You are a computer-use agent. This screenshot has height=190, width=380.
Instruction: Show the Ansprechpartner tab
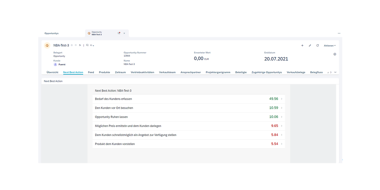pyautogui.click(x=190, y=72)
